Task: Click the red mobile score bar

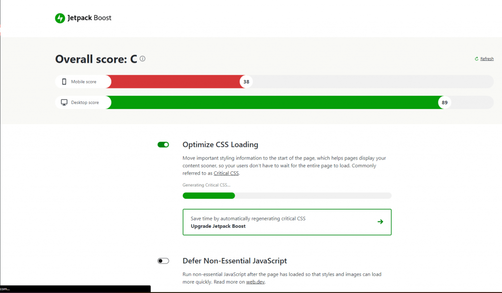Action: pos(176,82)
